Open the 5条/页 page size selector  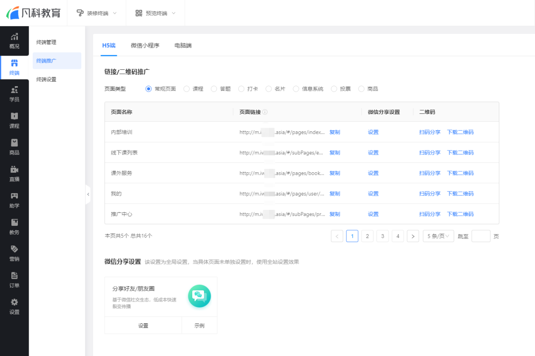438,236
